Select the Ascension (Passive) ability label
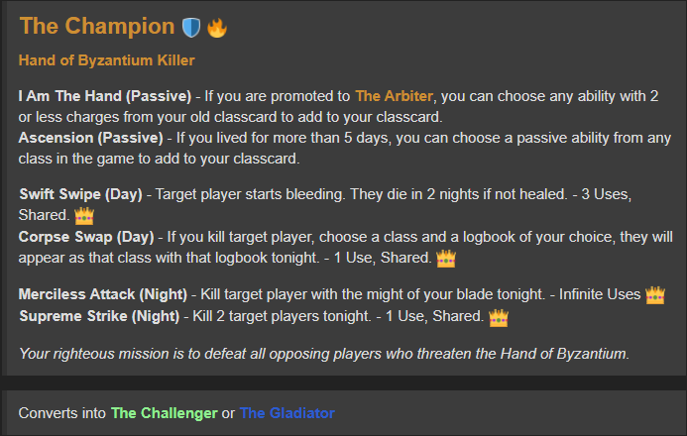 click(90, 138)
